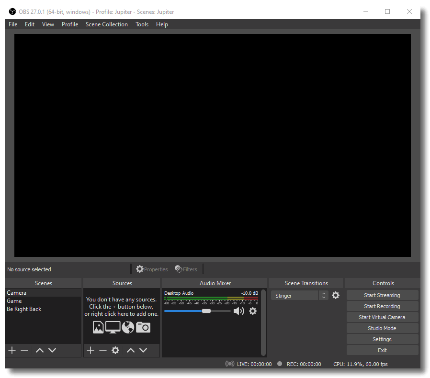Select the Camera scene

(x=43, y=293)
